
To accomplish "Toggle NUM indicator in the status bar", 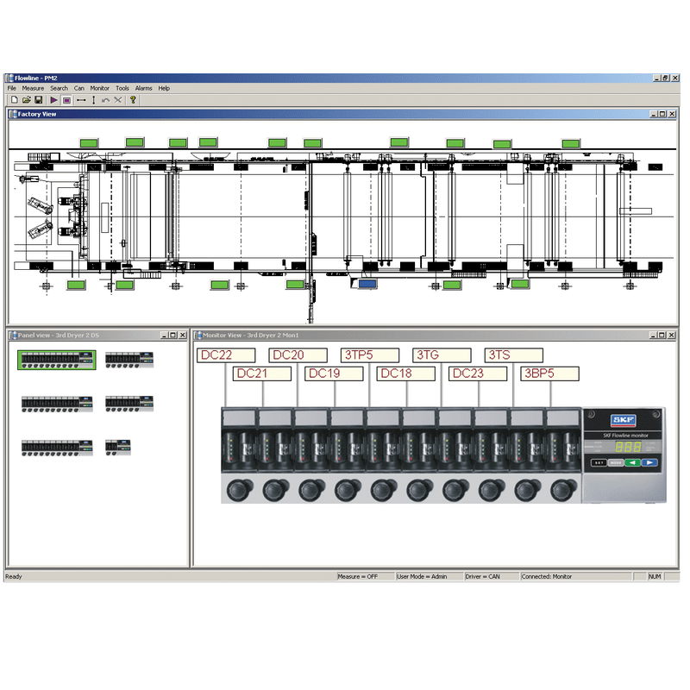I will tap(654, 575).
